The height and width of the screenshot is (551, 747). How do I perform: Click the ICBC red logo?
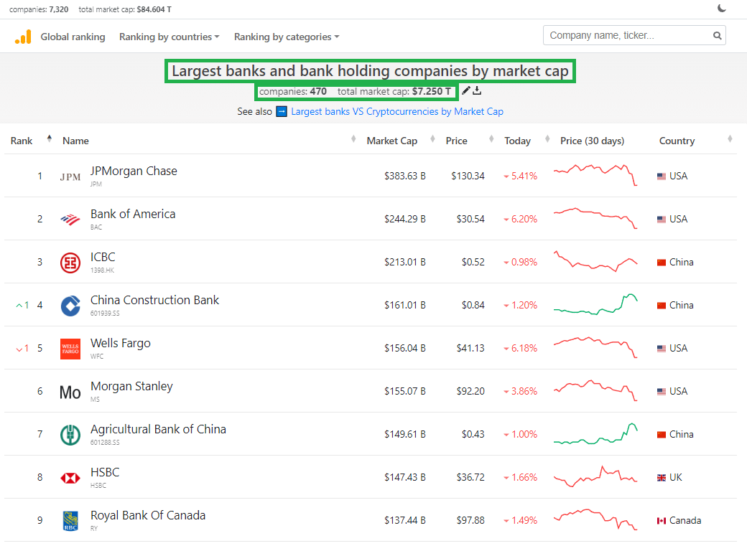(70, 263)
